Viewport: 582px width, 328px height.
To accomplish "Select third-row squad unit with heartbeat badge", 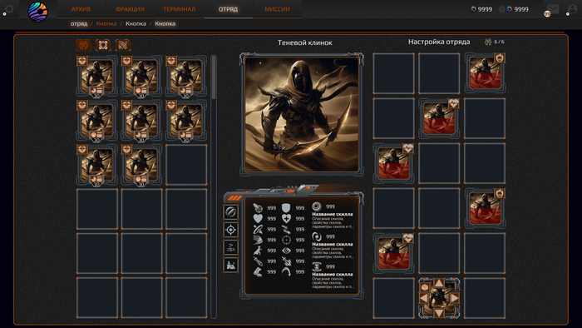I will (x=394, y=163).
